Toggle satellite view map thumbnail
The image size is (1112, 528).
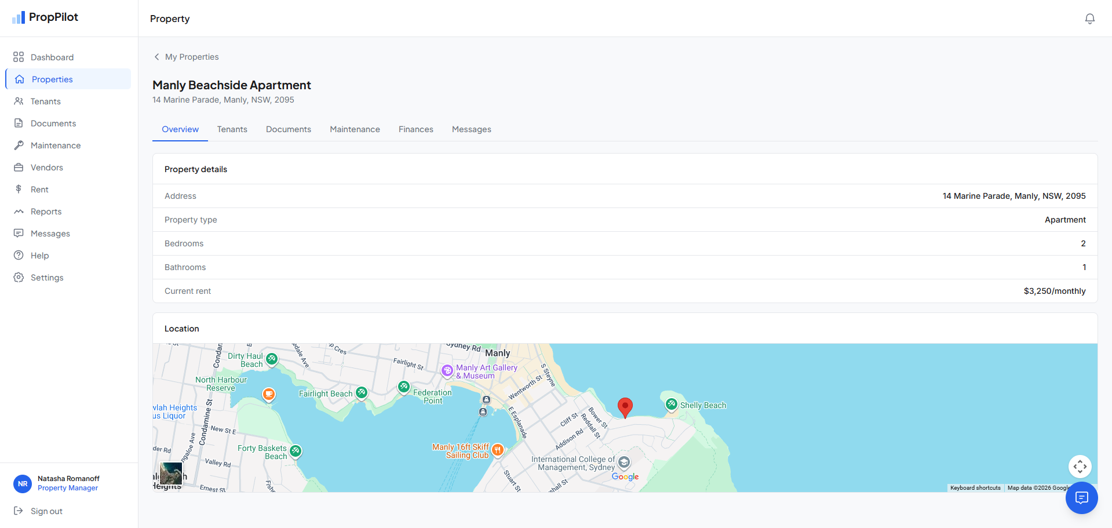click(x=171, y=474)
